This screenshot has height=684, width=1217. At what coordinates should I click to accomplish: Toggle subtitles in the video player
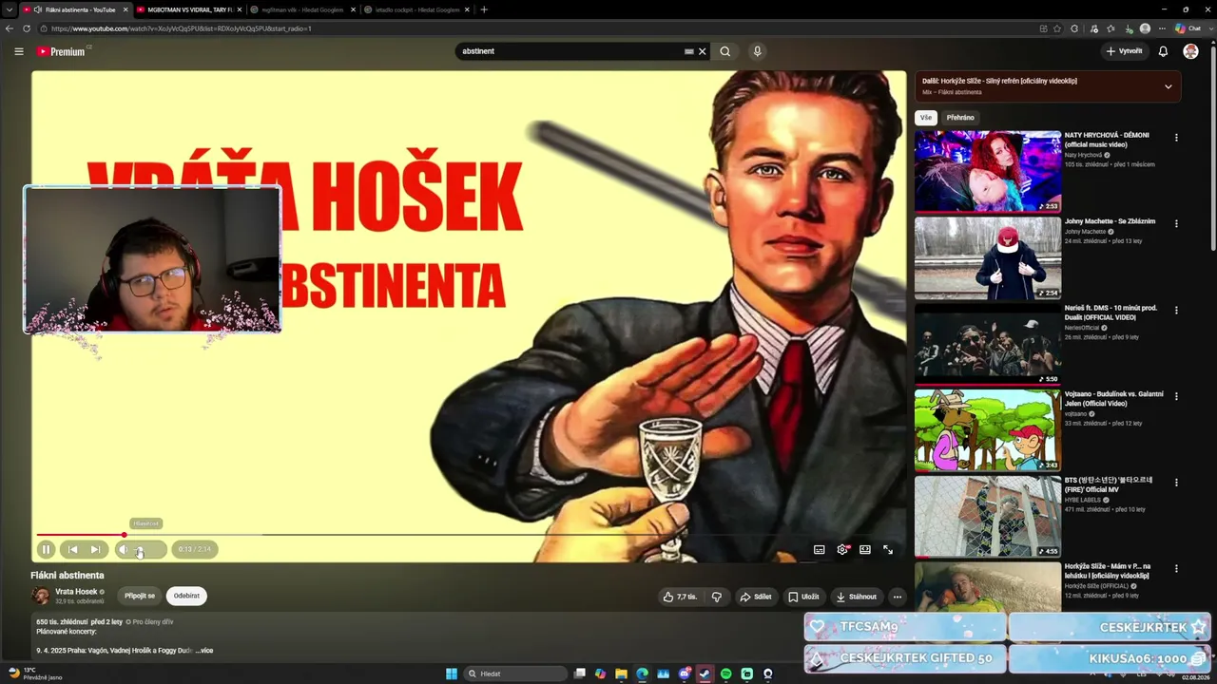coord(820,549)
